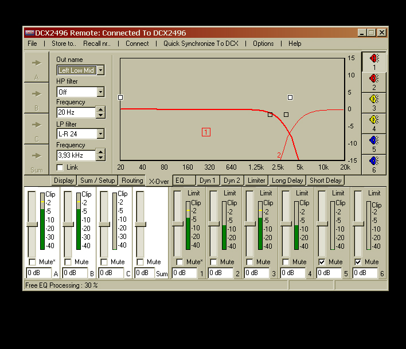Image resolution: width=406 pixels, height=349 pixels.
Task: Click the crossover handle on red curve knee
Action: 270,115
